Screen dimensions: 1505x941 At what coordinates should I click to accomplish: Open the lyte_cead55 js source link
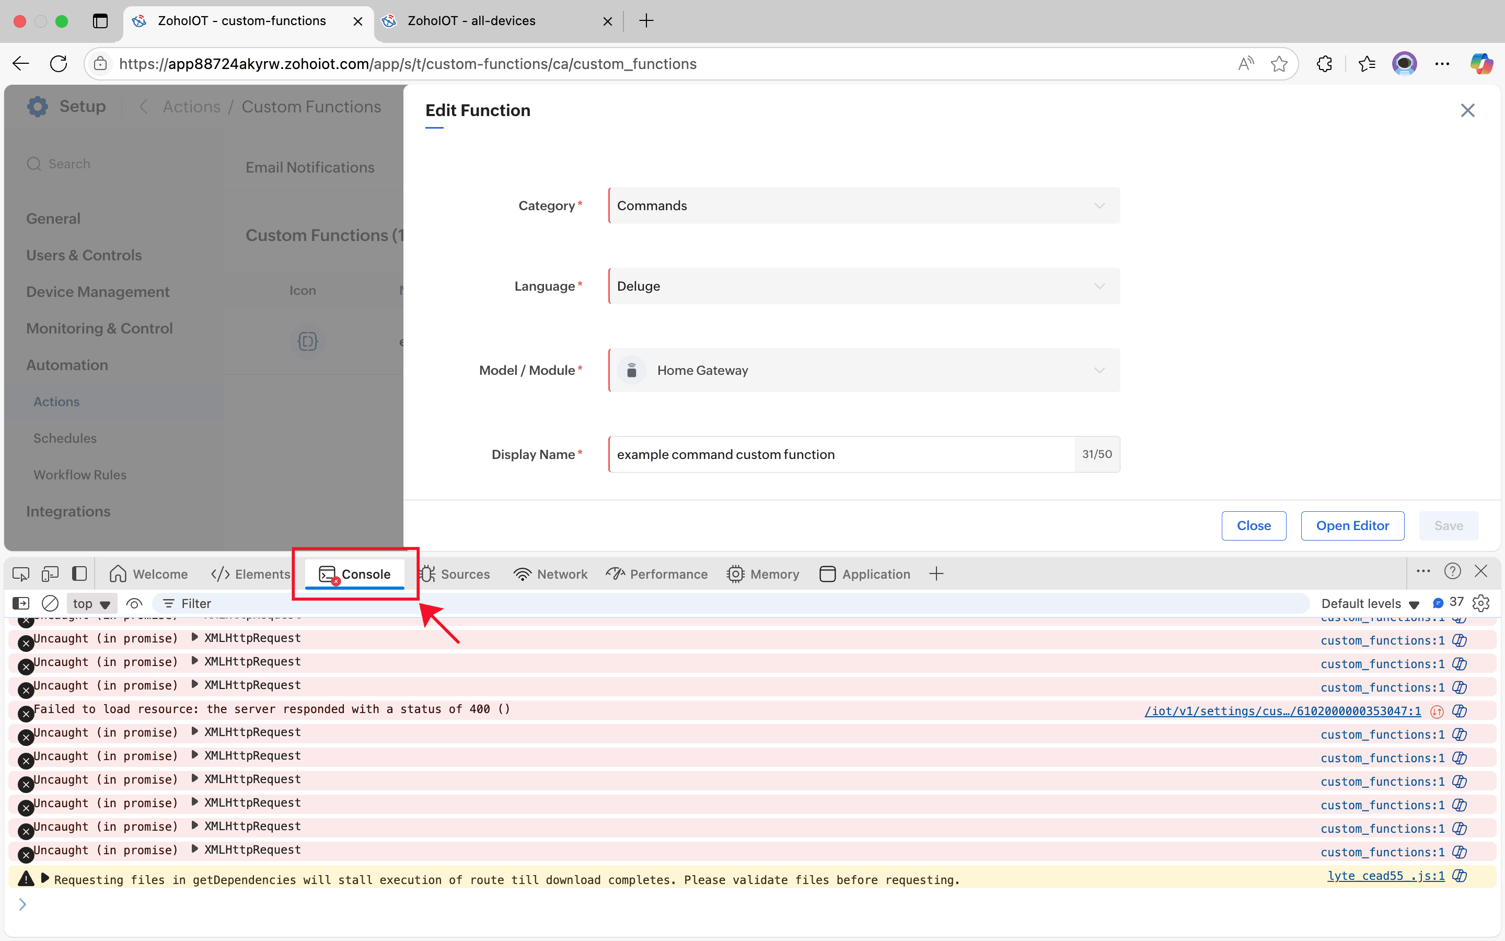pyautogui.click(x=1386, y=876)
